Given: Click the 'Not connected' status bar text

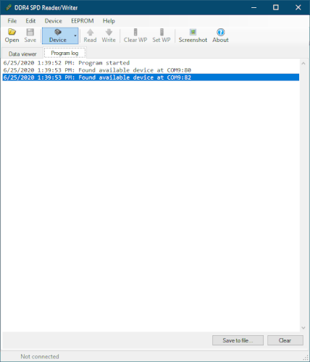Looking at the screenshot, I should point(40,356).
